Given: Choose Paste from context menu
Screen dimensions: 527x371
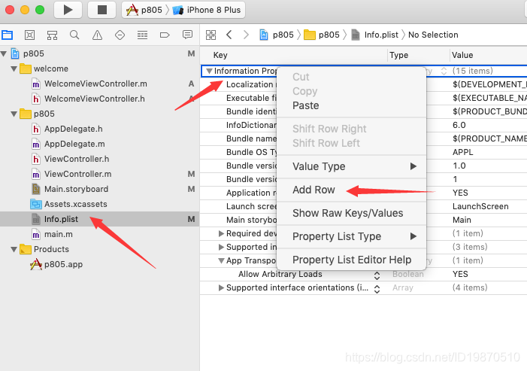Looking at the screenshot, I should pos(351,105).
